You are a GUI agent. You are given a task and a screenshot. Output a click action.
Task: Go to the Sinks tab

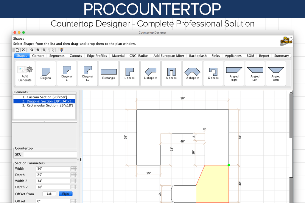point(215,55)
